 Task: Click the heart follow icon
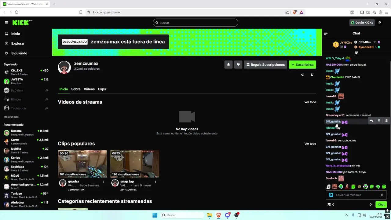pos(238,64)
